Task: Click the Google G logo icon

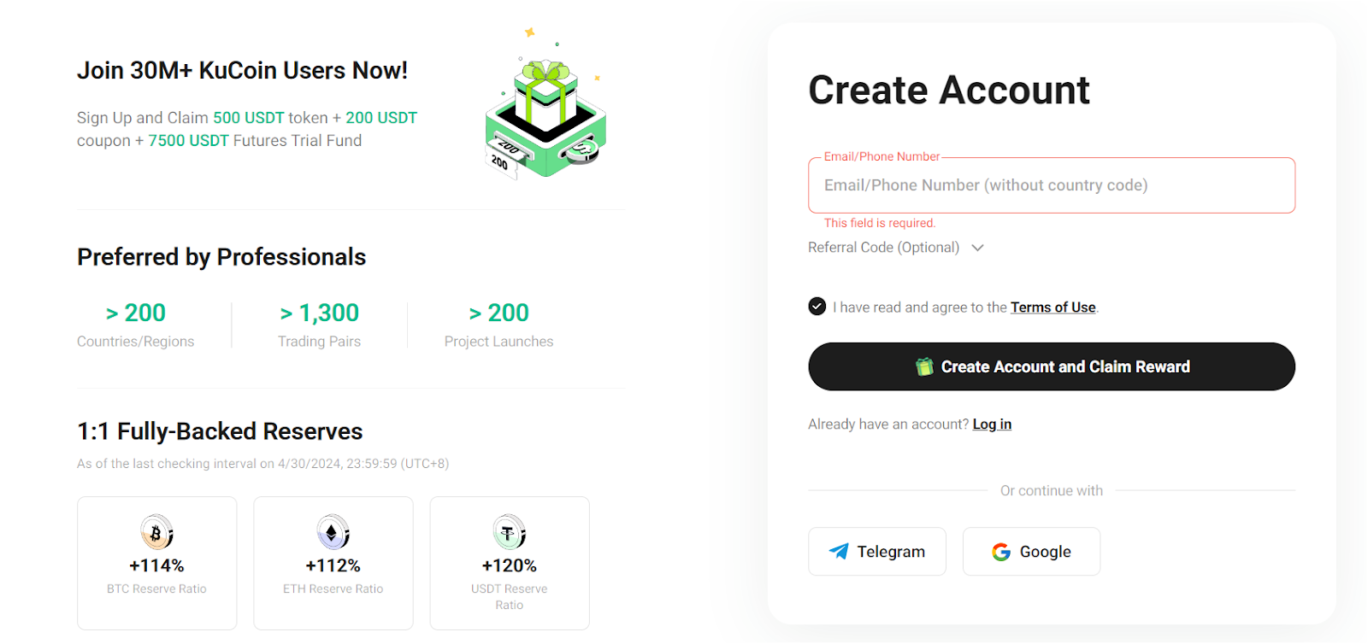Action: (1001, 552)
